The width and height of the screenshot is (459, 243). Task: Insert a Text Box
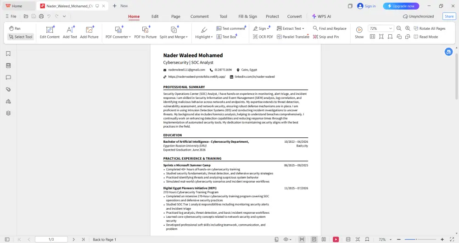pos(227,37)
